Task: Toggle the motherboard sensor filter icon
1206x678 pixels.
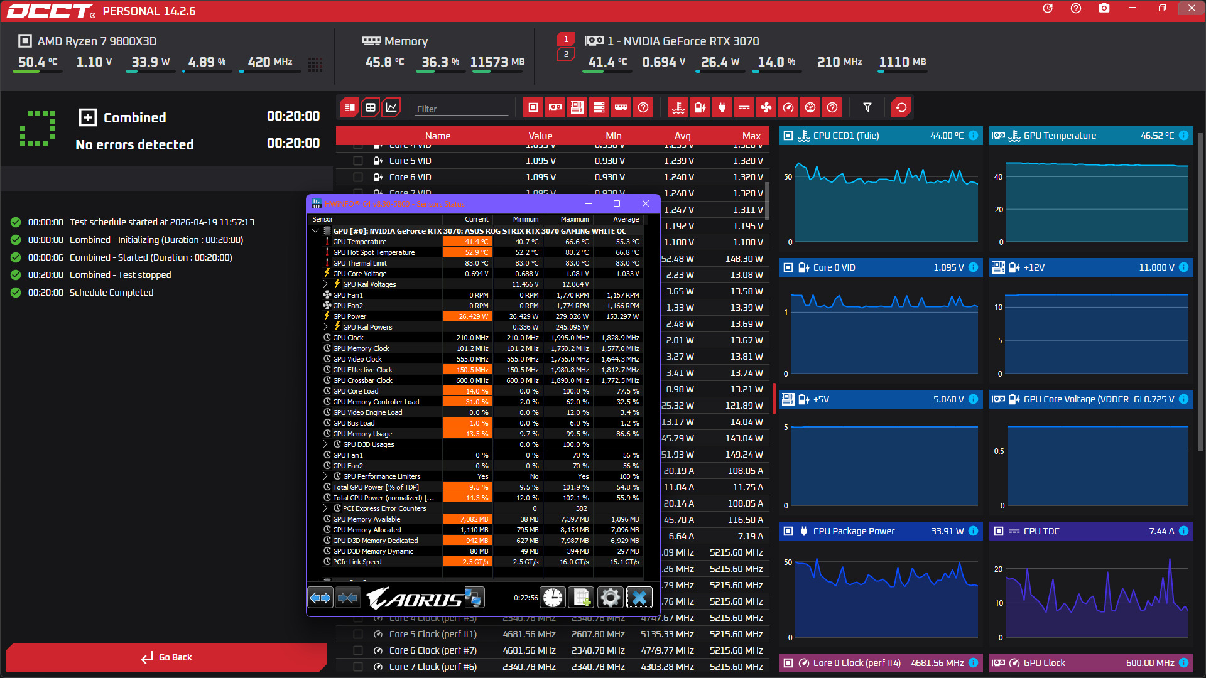Action: point(577,107)
